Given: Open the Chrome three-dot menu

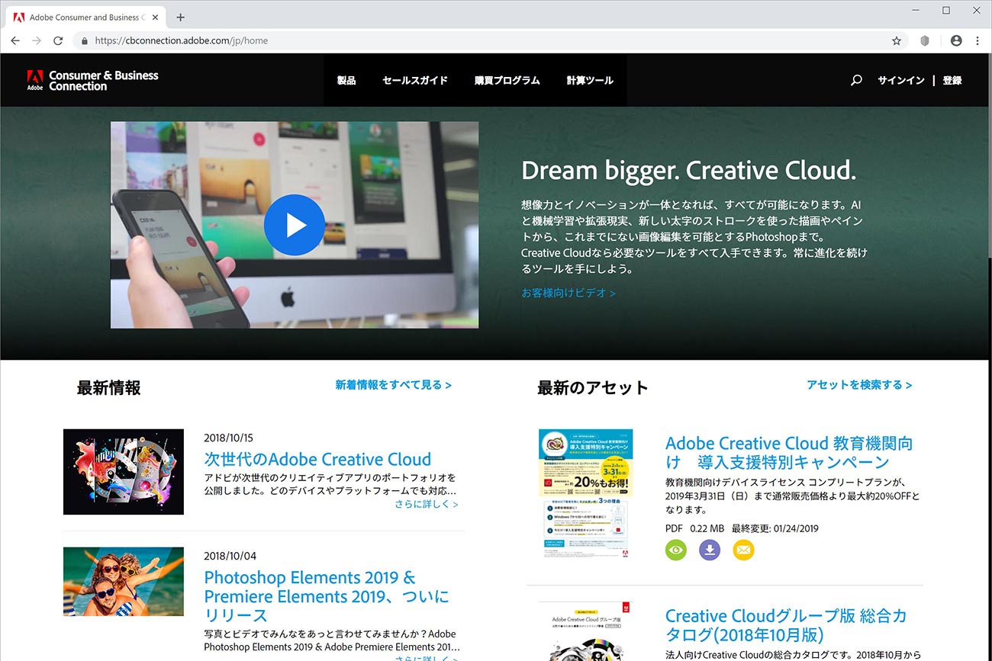Looking at the screenshot, I should 978,40.
